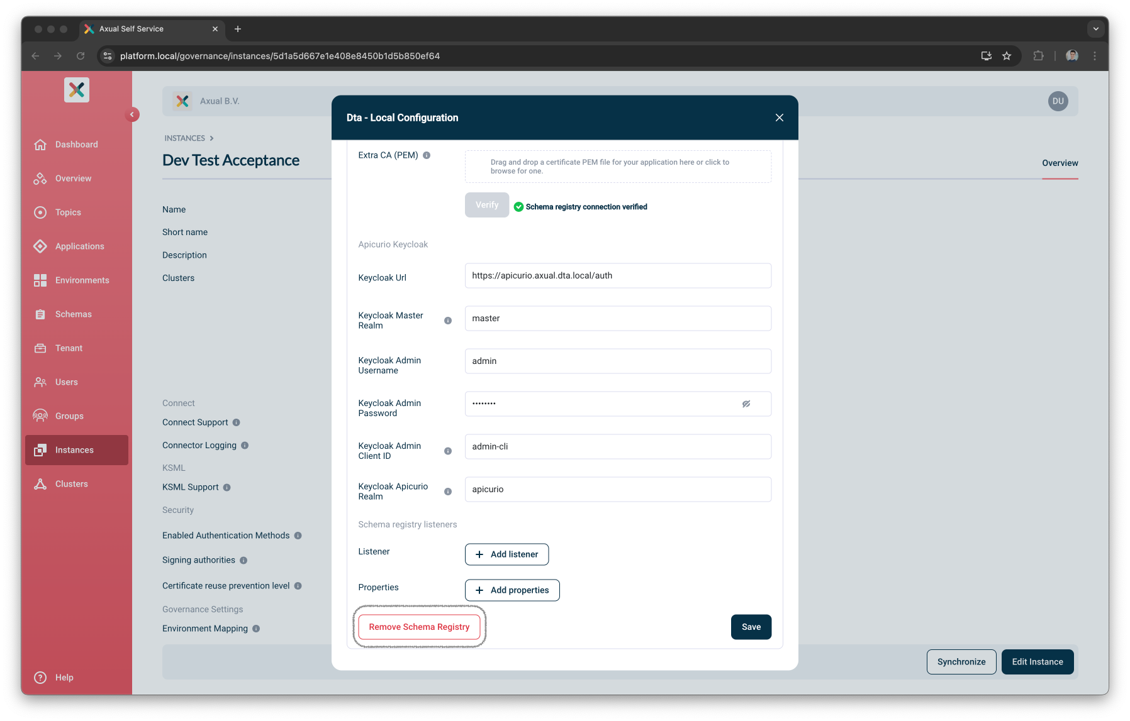Open Clusters from the sidebar

76,484
